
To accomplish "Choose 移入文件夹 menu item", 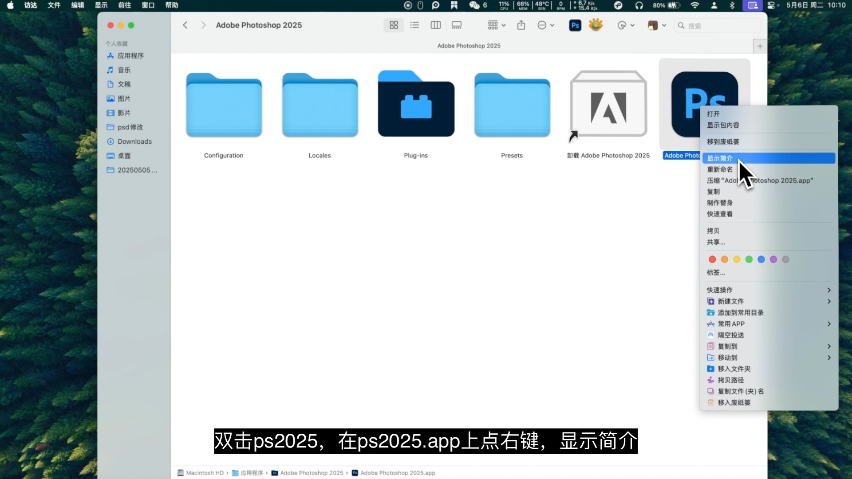I will (x=769, y=369).
